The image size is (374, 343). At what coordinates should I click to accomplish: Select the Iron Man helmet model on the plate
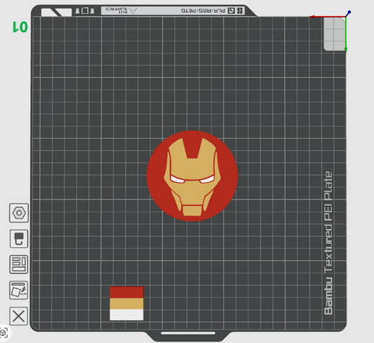(192, 176)
